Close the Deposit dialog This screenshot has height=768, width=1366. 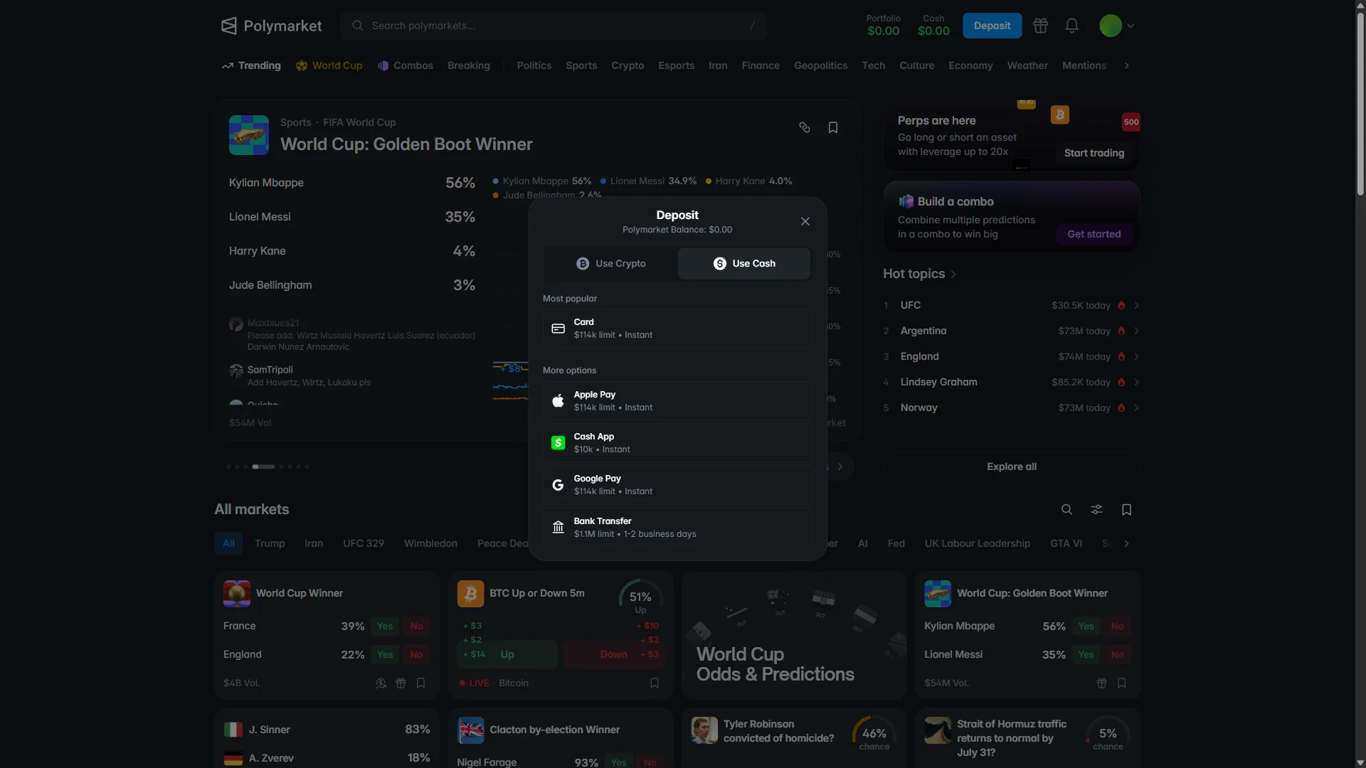point(805,222)
